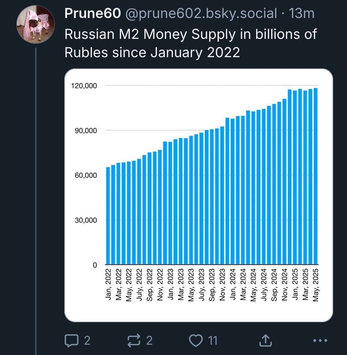Click the Jan, 2022 bar in chart
Viewport: 347px width, 355px height.
[x=108, y=216]
